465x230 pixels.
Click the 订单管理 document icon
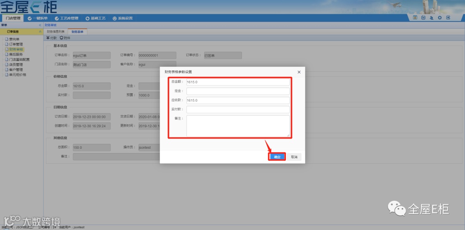point(6,44)
